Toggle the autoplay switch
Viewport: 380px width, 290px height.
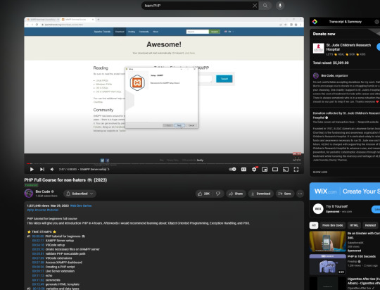pos(232,169)
